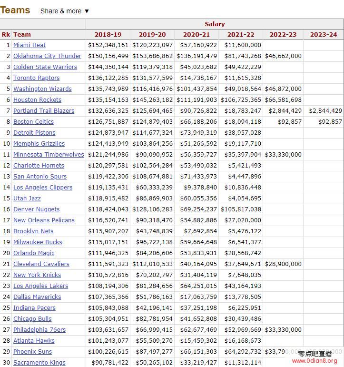The width and height of the screenshot is (344, 367).
Task: Sort by 2023-24 salary column
Action: [x=324, y=35]
